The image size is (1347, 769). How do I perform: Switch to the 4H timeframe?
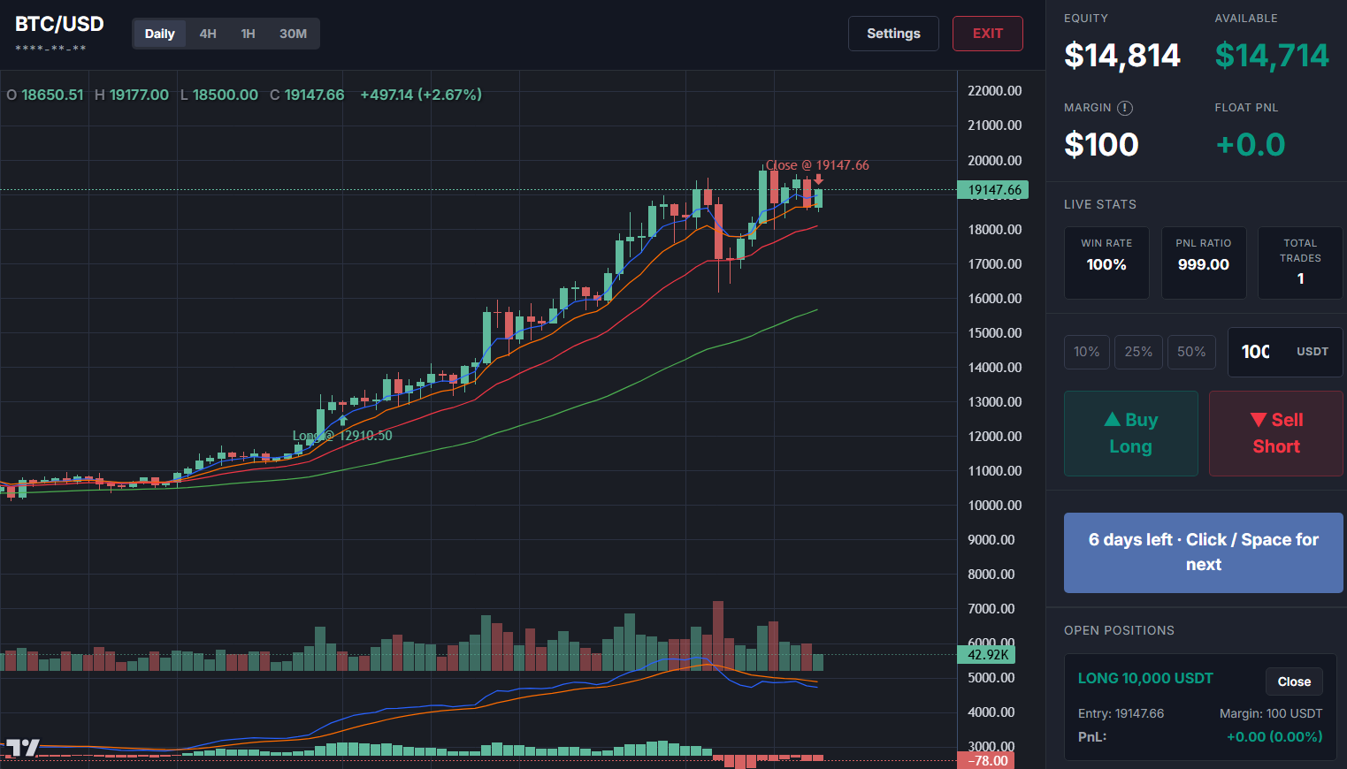[208, 34]
